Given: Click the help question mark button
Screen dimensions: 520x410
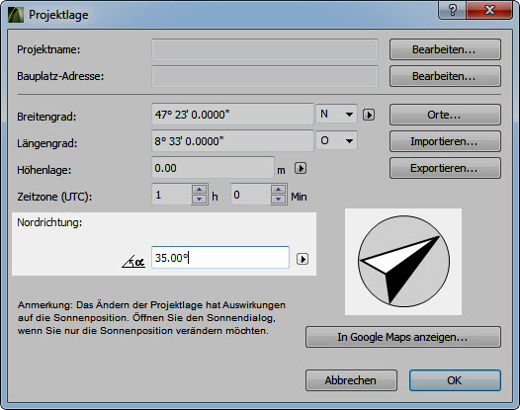Looking at the screenshot, I should 453,10.
